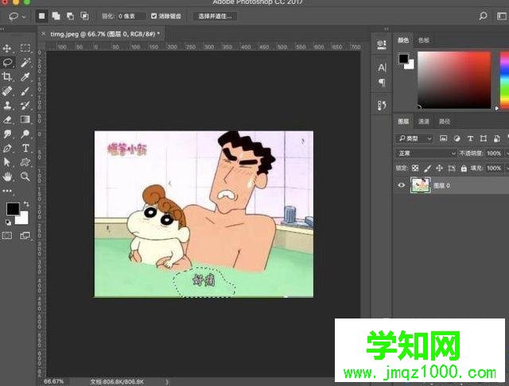Select the Eyedropper tool
This screenshot has width=509, height=386.
pos(25,77)
